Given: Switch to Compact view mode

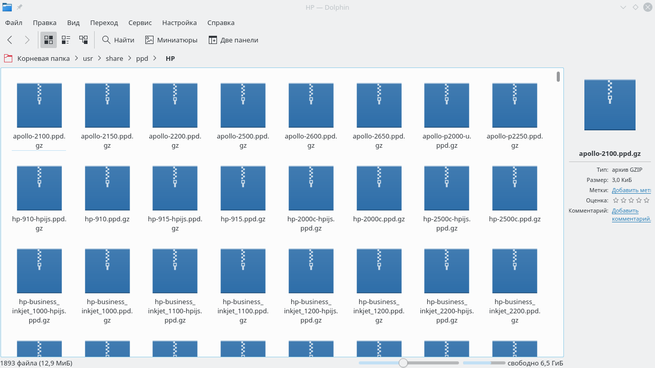Looking at the screenshot, I should (x=66, y=40).
